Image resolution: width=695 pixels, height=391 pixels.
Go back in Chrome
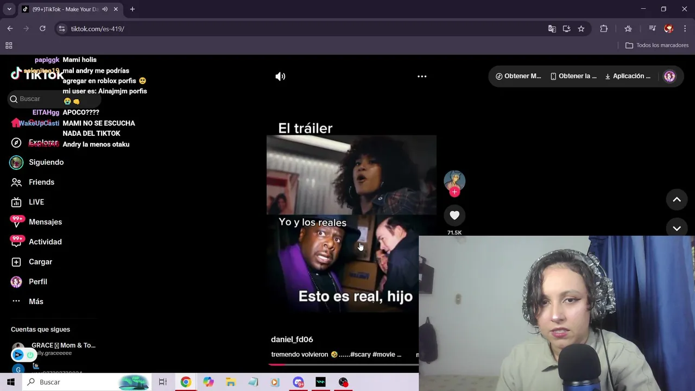pyautogui.click(x=10, y=29)
